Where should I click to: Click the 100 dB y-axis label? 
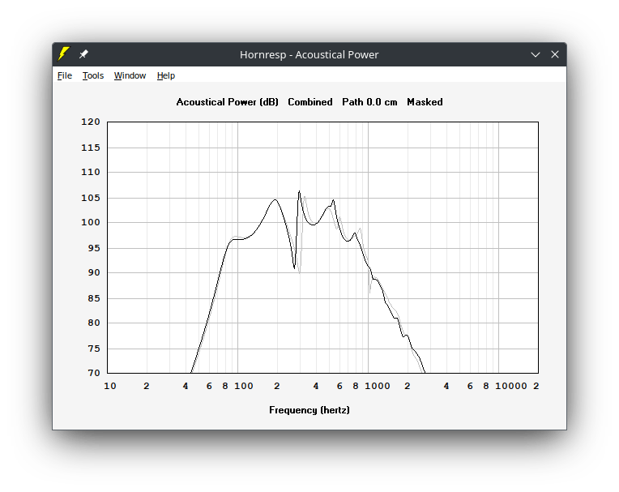click(x=91, y=222)
